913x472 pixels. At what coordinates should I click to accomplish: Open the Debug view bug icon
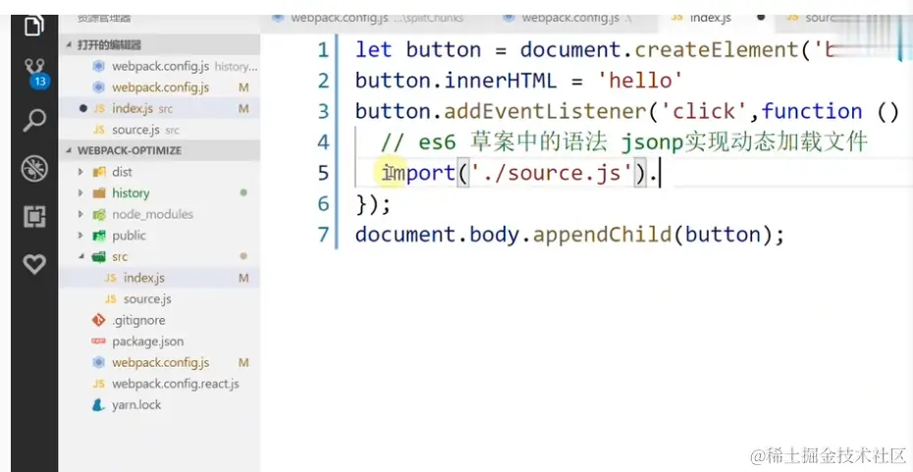[34, 169]
